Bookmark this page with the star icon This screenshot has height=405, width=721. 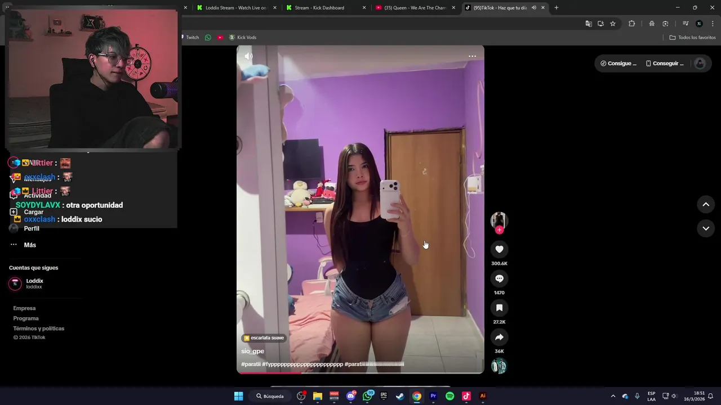(x=613, y=24)
